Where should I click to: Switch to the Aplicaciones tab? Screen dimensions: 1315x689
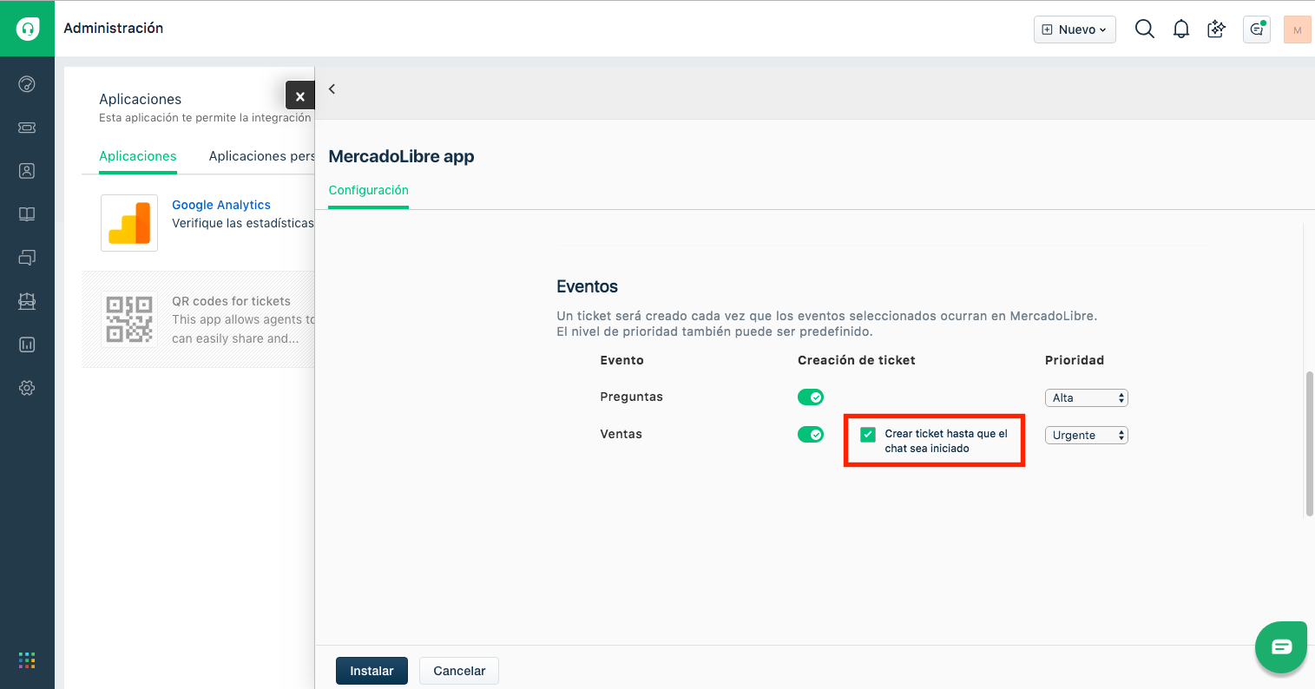138,156
